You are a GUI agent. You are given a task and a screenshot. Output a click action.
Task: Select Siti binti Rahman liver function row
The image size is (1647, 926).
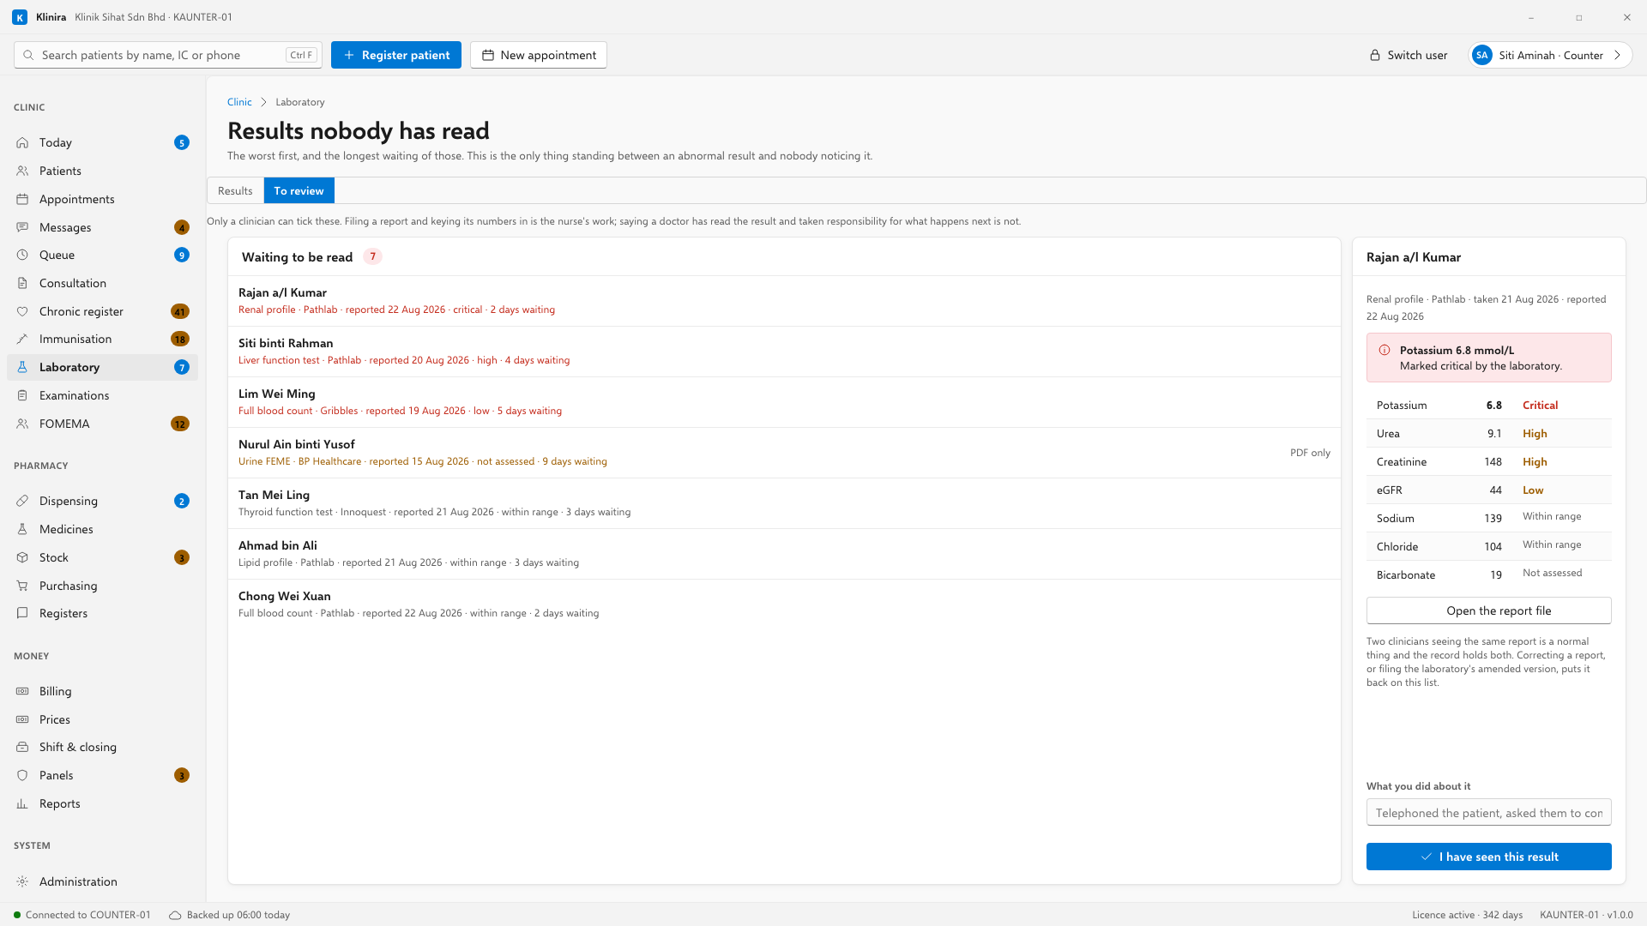[x=784, y=352]
